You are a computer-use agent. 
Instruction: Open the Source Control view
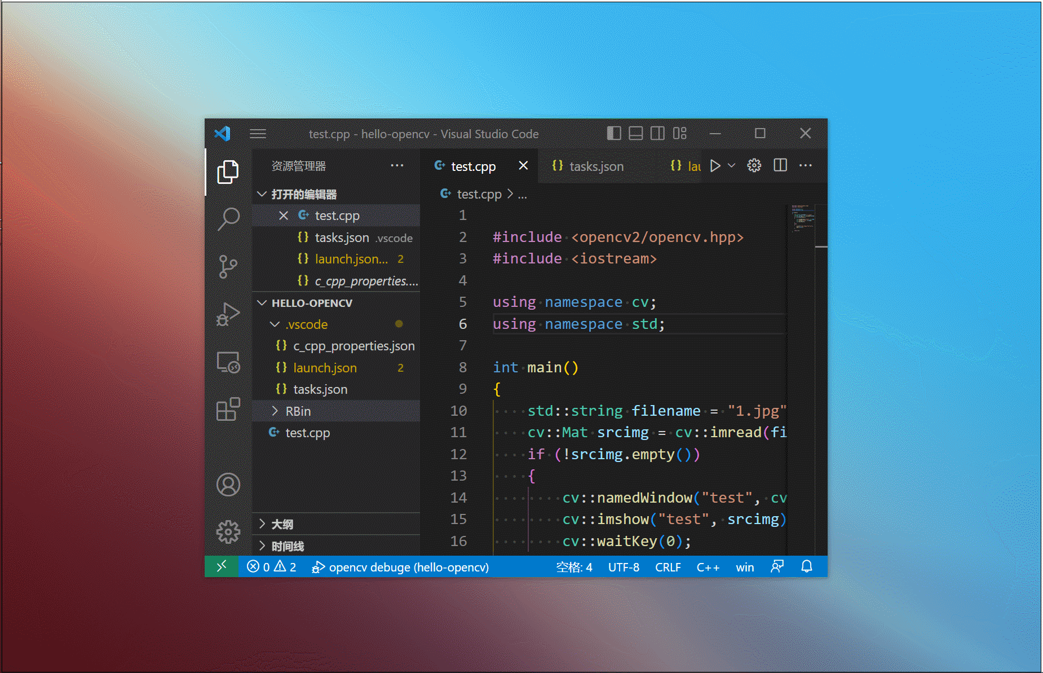pos(228,266)
